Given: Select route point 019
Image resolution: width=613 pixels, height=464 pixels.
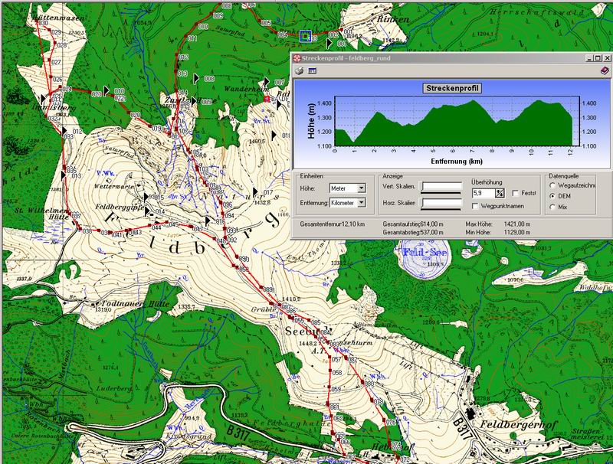Looking at the screenshot, I should click(151, 126).
